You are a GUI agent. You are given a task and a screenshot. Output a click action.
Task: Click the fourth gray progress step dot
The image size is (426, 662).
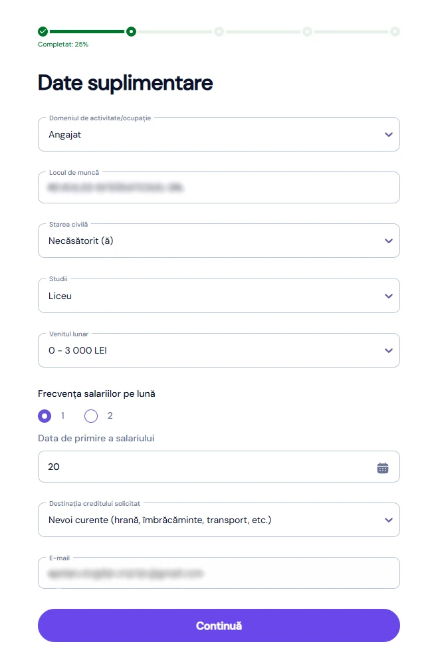pos(307,31)
